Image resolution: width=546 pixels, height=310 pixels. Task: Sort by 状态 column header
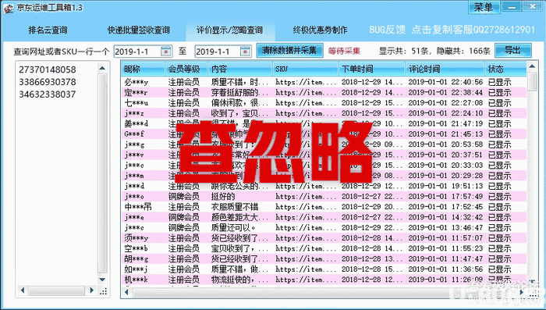505,69
